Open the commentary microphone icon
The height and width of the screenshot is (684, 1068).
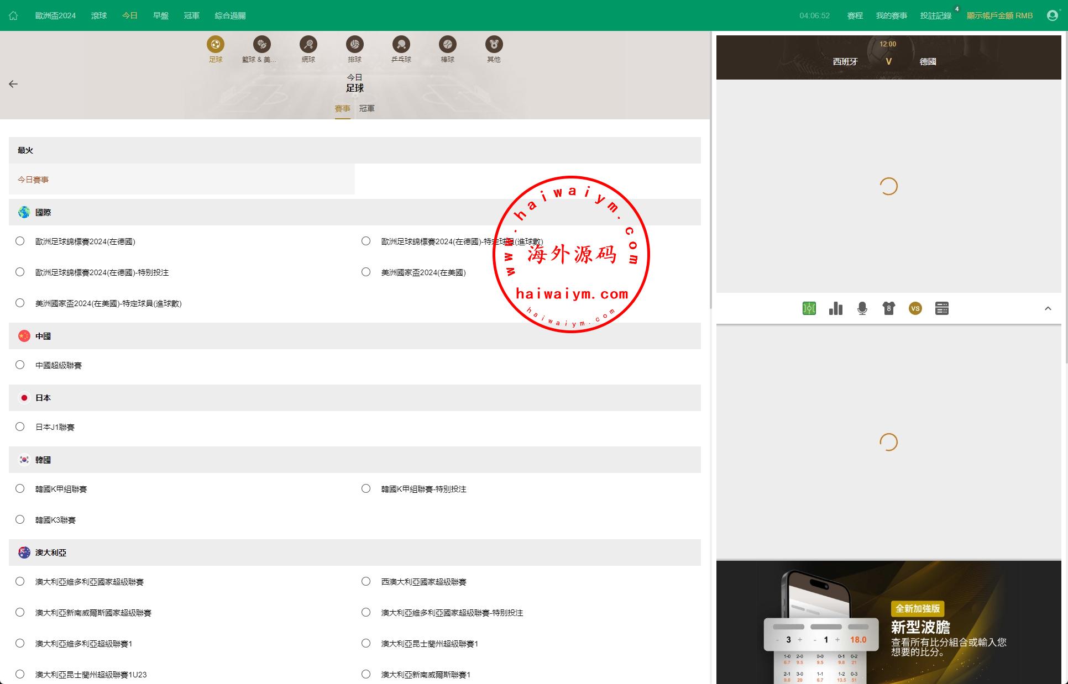pyautogui.click(x=862, y=308)
